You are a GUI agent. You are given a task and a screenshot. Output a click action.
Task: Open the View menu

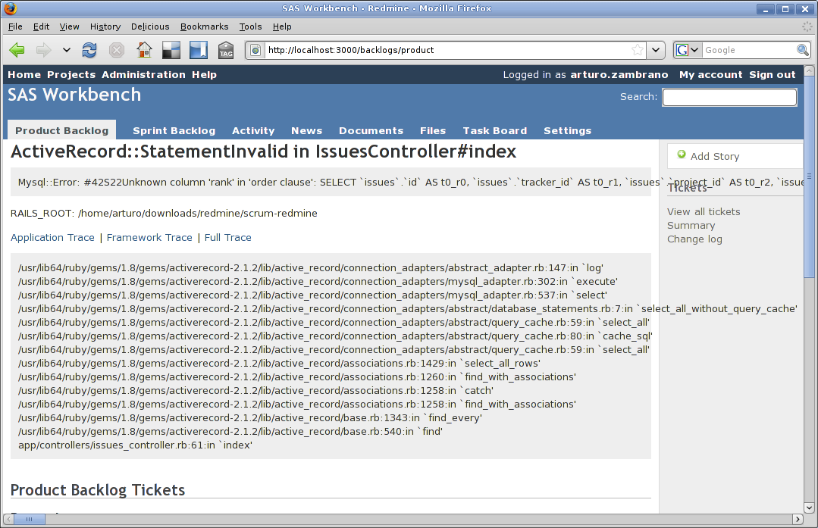point(70,27)
